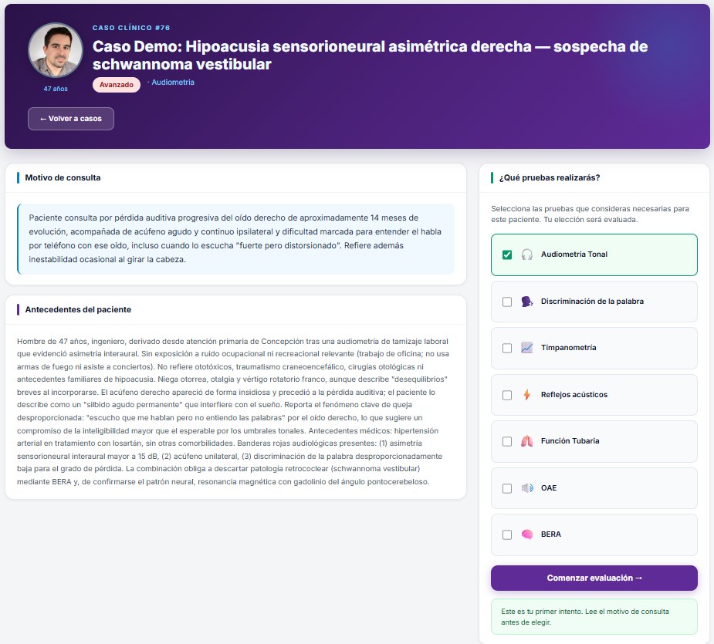Tick the BERA checkbox
Screen dimensions: 714x644
507,534
